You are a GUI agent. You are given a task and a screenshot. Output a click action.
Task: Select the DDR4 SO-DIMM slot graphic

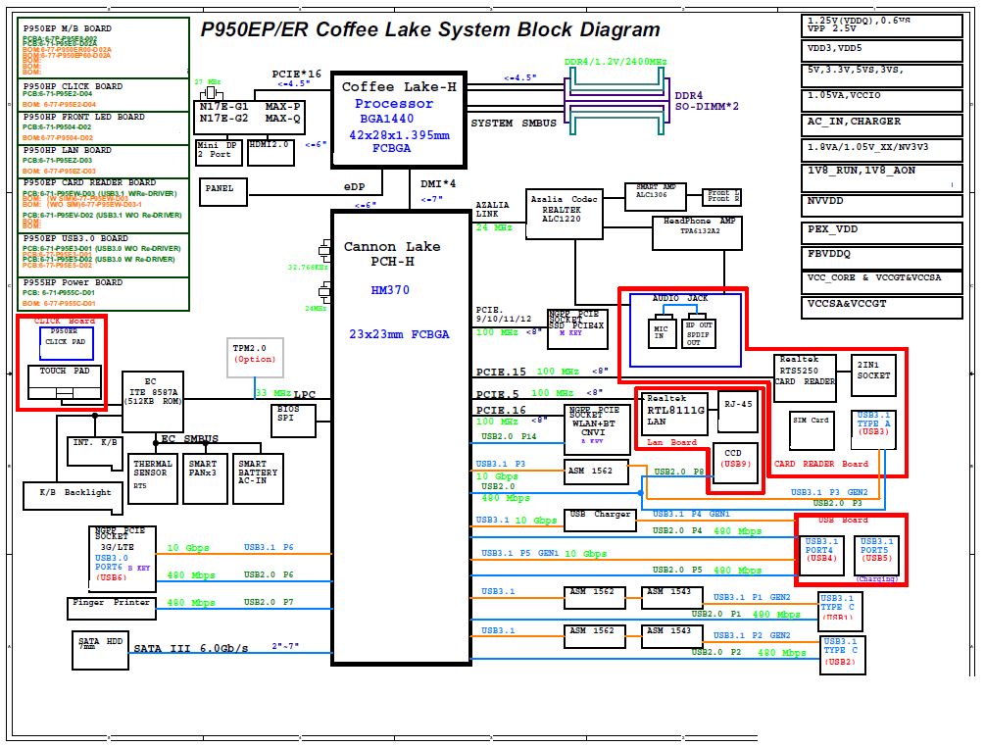[616, 101]
